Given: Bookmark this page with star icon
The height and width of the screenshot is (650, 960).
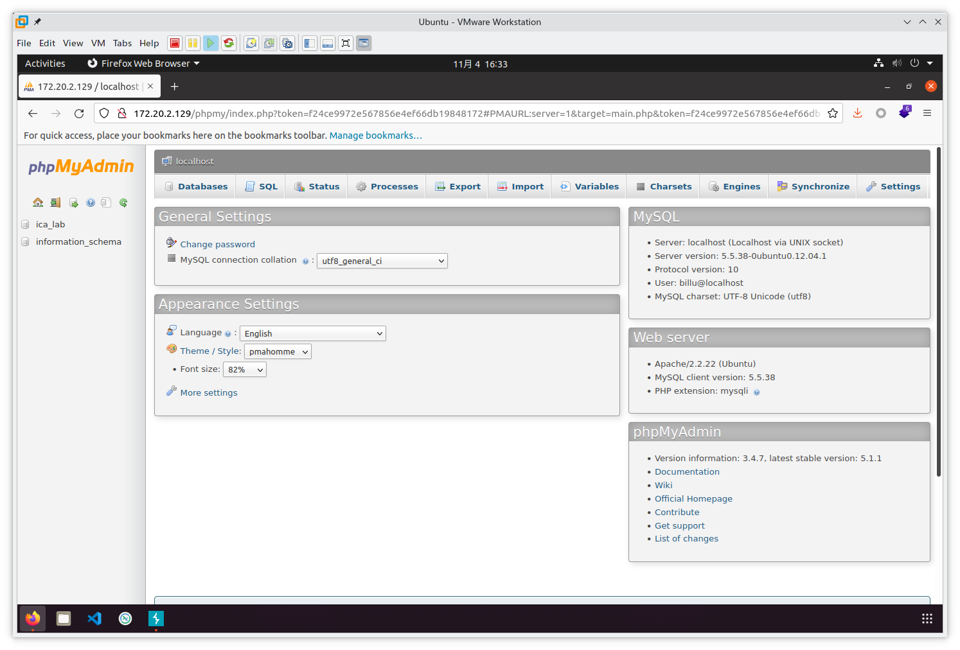Looking at the screenshot, I should 833,114.
